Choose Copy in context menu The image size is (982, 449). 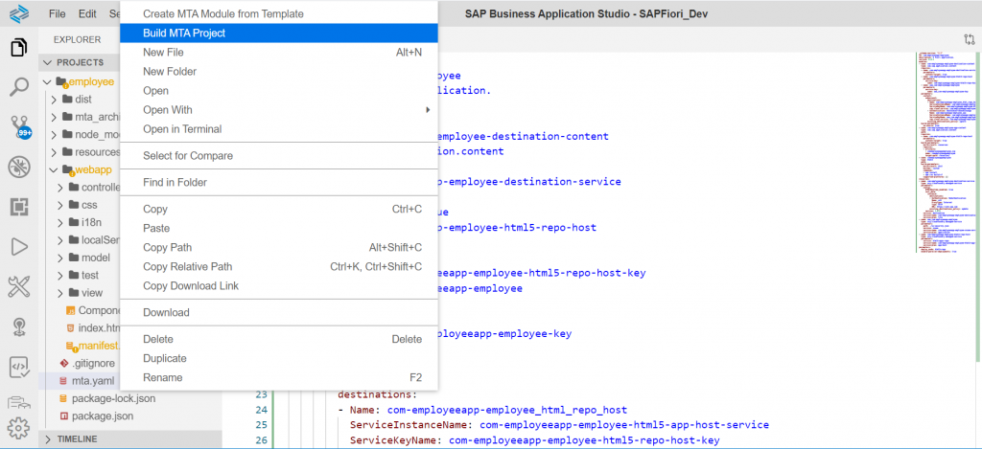[x=279, y=209]
